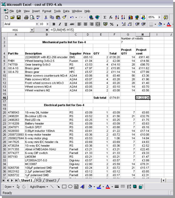Select column B header

point(47,34)
